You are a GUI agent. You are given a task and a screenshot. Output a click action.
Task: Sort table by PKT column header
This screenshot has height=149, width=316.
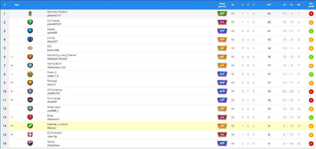tap(269, 5)
